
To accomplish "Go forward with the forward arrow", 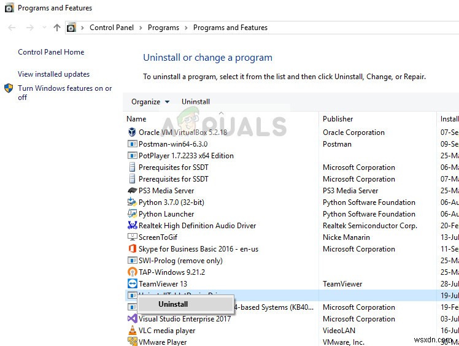I will [x=30, y=28].
